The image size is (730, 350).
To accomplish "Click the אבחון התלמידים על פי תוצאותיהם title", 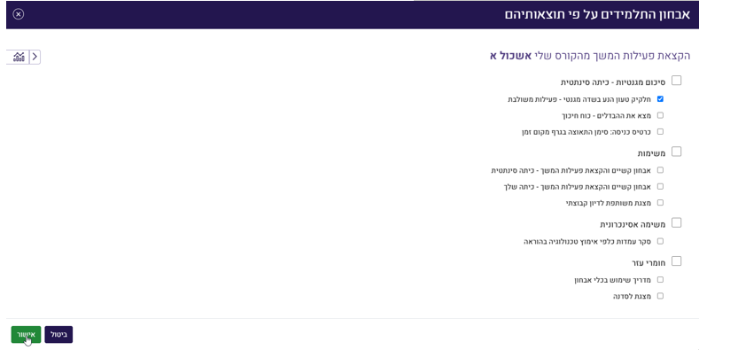I will (x=597, y=14).
